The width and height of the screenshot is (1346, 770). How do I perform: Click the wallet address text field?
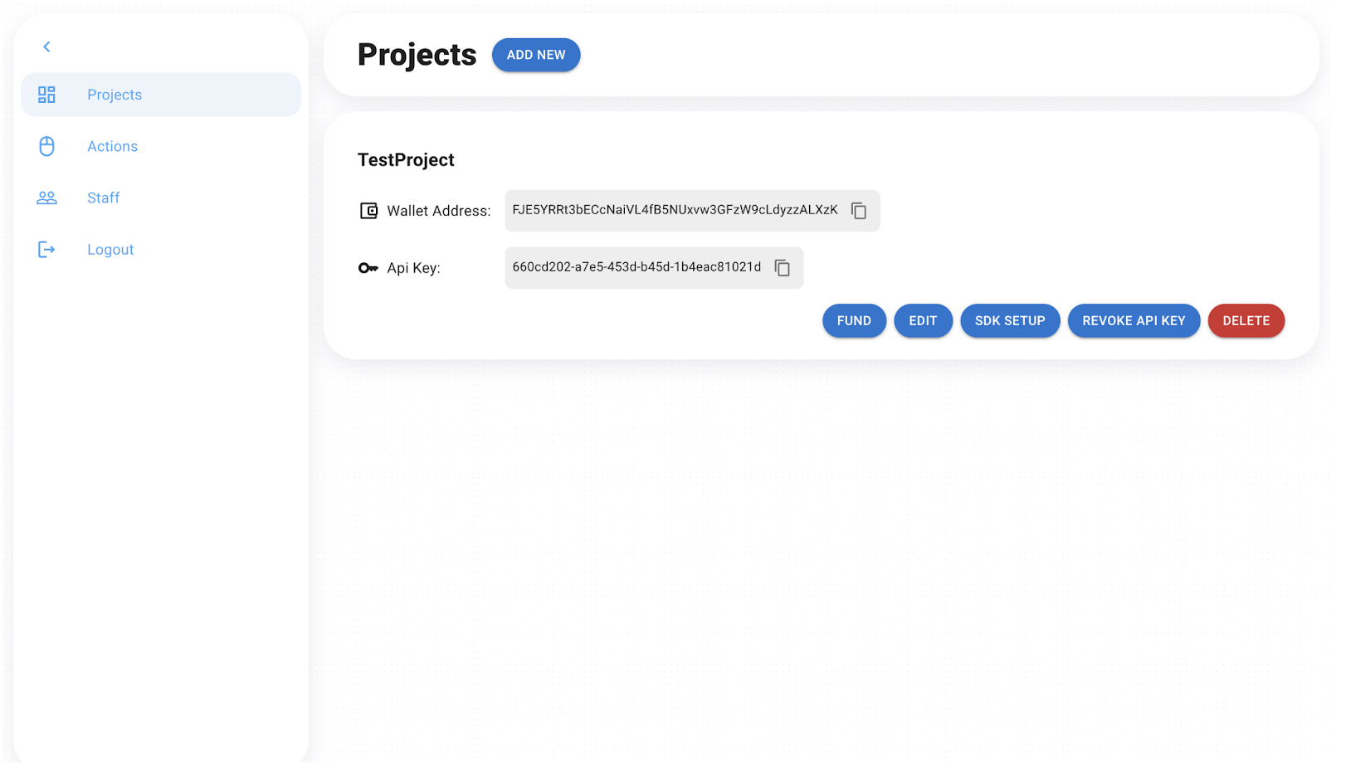[675, 210]
